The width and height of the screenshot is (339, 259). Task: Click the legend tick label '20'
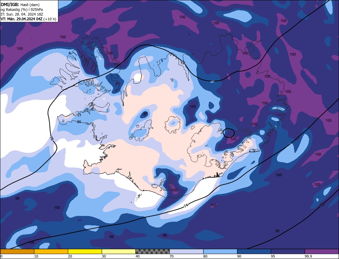pos(70,256)
